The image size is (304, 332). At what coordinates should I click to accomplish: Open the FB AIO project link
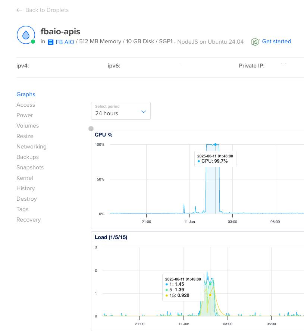(65, 42)
